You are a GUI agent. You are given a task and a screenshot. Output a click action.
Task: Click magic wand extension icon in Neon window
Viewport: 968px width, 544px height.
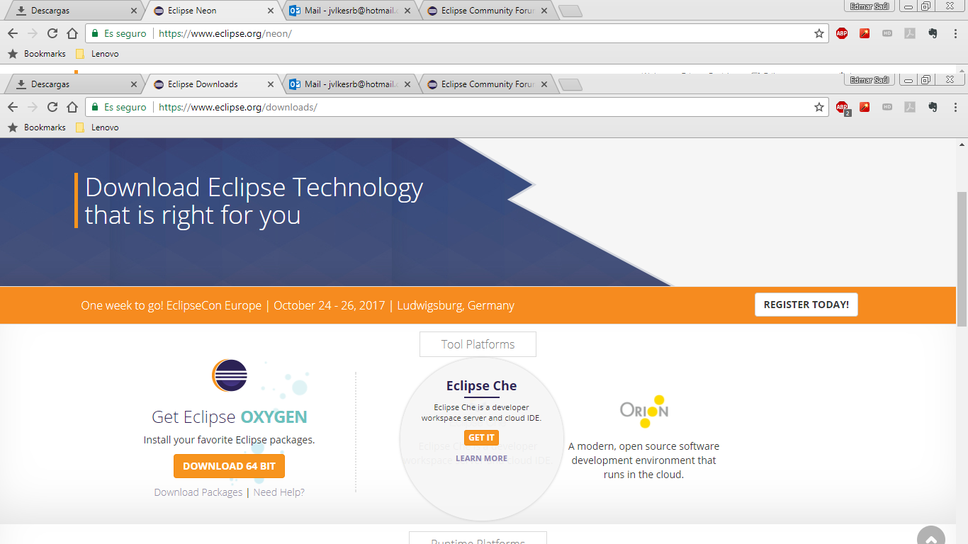coord(865,33)
